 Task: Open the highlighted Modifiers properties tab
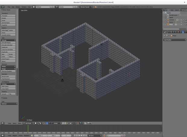click(183, 32)
